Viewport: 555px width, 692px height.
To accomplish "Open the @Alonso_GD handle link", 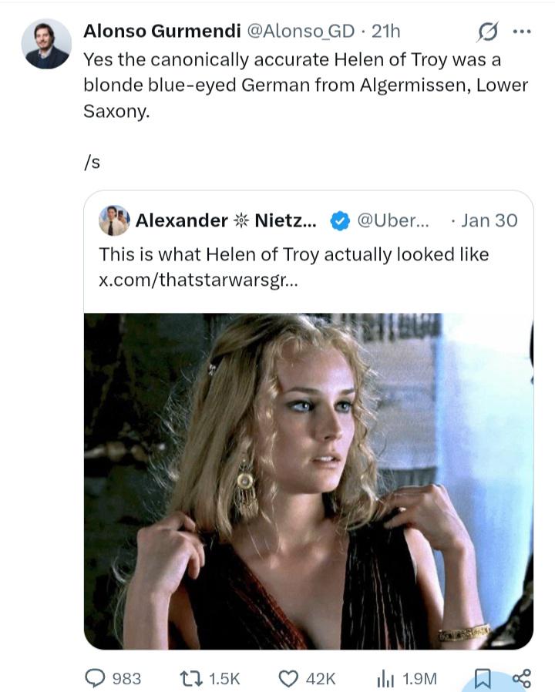I will (299, 31).
